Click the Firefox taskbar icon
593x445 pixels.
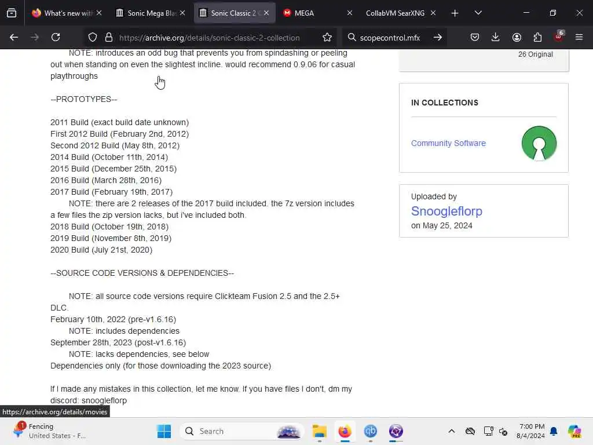click(345, 431)
